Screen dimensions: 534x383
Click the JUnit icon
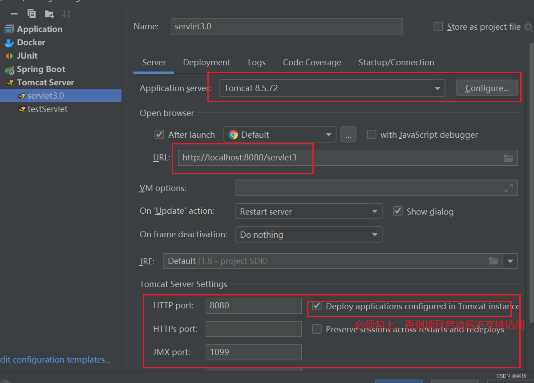pos(9,56)
